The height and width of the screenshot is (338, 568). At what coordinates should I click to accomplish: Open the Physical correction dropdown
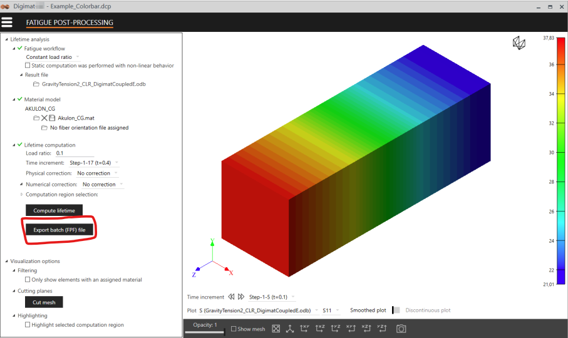pos(97,173)
